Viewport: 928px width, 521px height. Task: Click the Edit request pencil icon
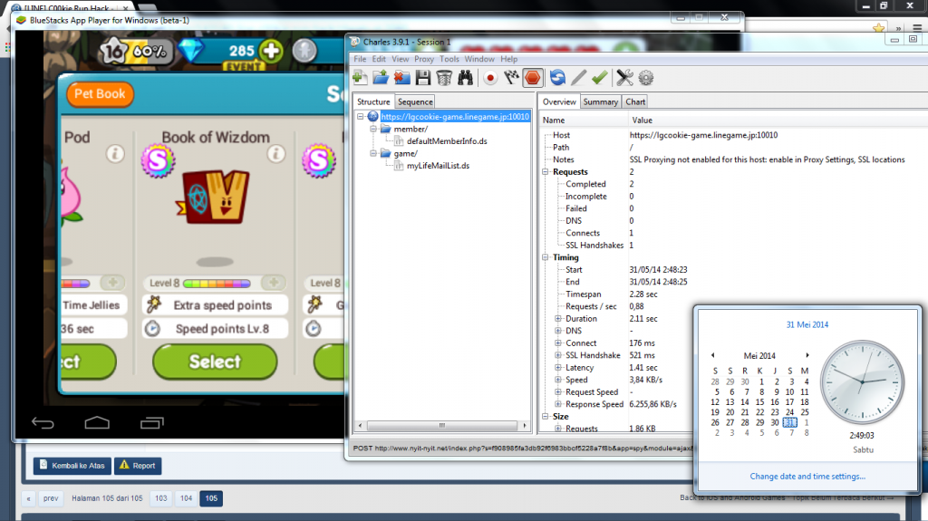[x=579, y=78]
